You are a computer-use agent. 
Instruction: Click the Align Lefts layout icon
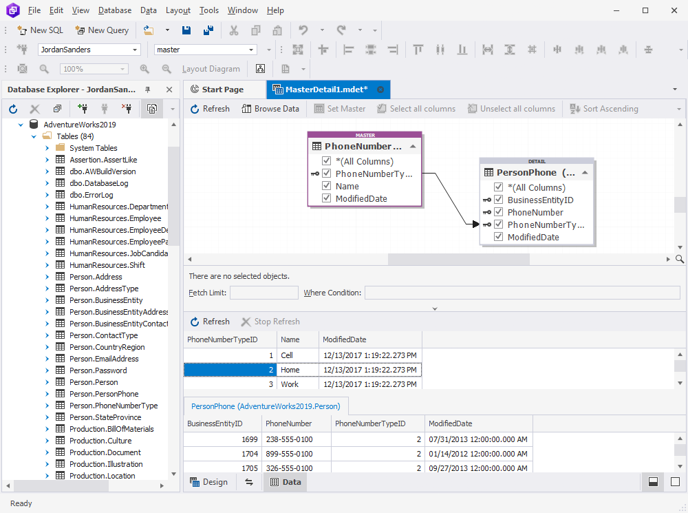pos(349,50)
